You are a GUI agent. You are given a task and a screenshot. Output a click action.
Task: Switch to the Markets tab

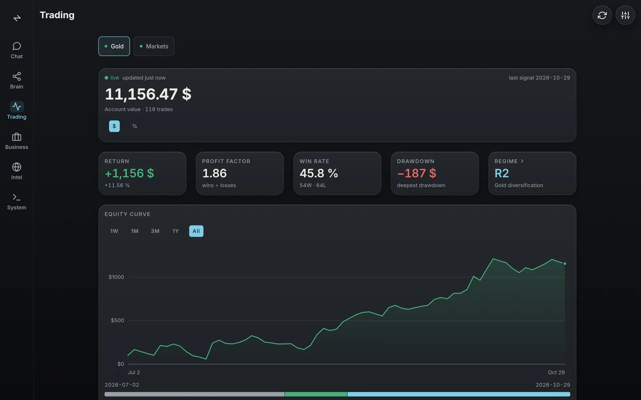pos(154,46)
